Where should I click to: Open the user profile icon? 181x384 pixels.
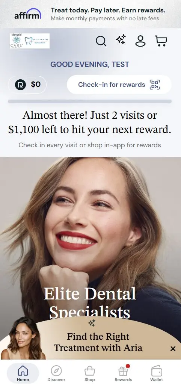(140, 41)
